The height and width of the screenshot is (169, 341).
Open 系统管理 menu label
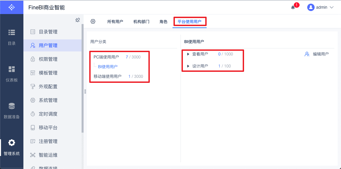(48, 100)
